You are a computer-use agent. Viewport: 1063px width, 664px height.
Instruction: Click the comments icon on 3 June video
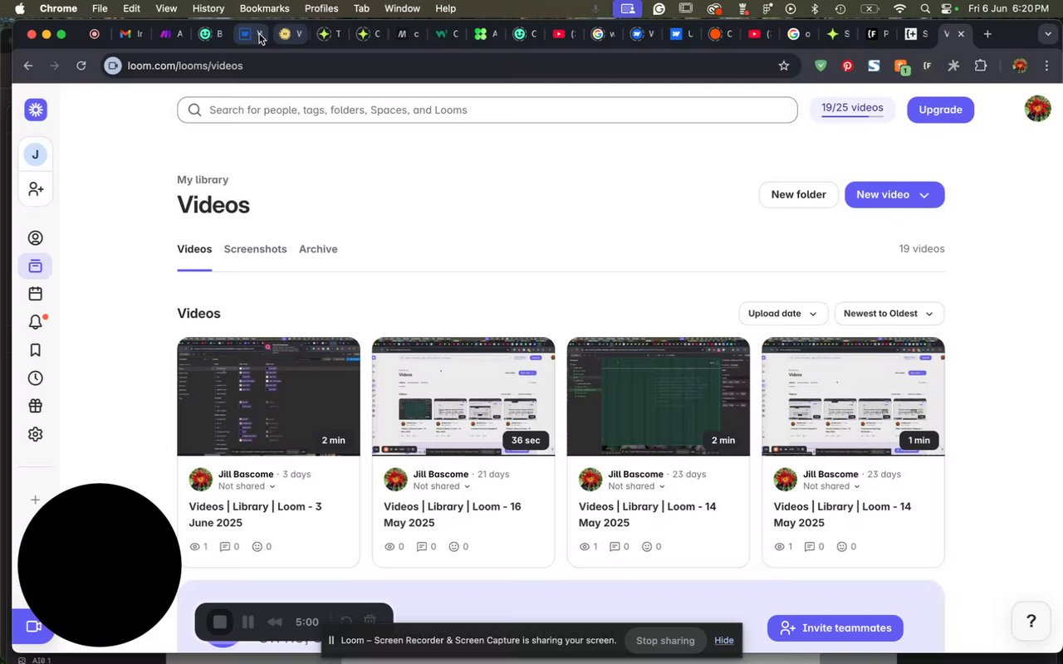[x=225, y=547]
